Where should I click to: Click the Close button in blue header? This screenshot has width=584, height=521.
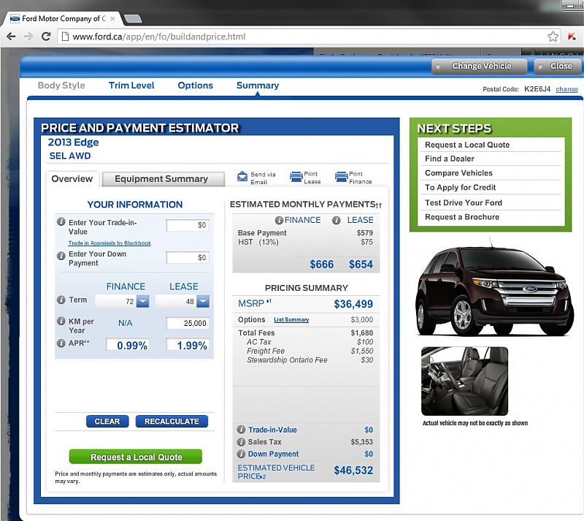(x=557, y=66)
